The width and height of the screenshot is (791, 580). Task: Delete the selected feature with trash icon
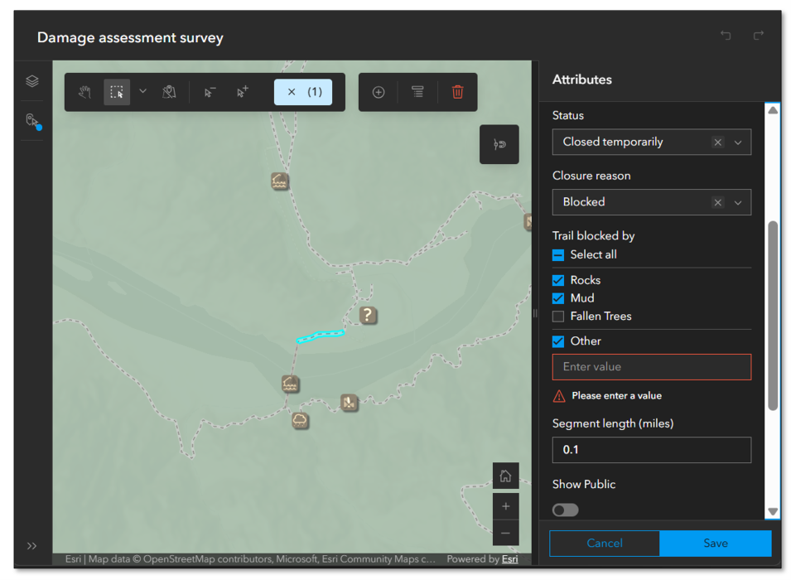pos(457,92)
